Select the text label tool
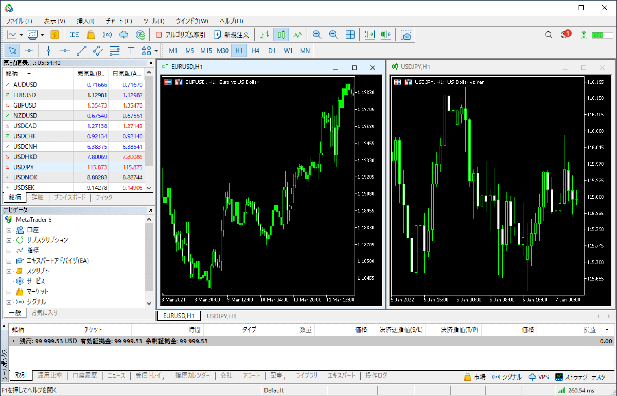The image size is (617, 396). pos(131,51)
